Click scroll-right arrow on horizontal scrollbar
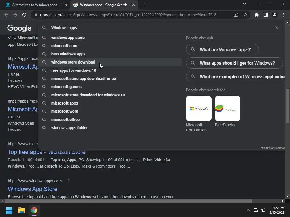The width and height of the screenshot is (290, 217). (283, 201)
